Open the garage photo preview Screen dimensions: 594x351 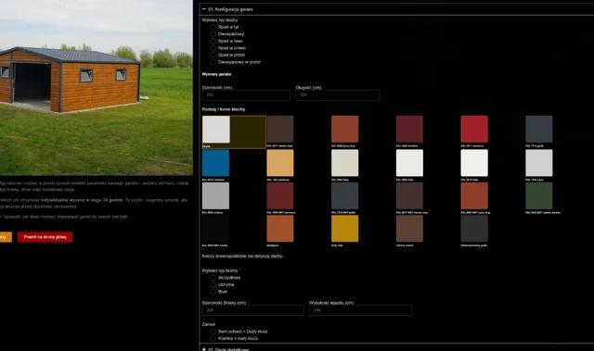click(97, 88)
